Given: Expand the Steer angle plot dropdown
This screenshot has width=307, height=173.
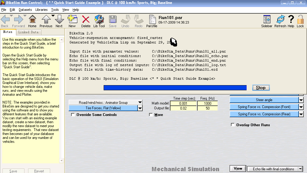Looking at the screenshot, I should (x=301, y=100).
